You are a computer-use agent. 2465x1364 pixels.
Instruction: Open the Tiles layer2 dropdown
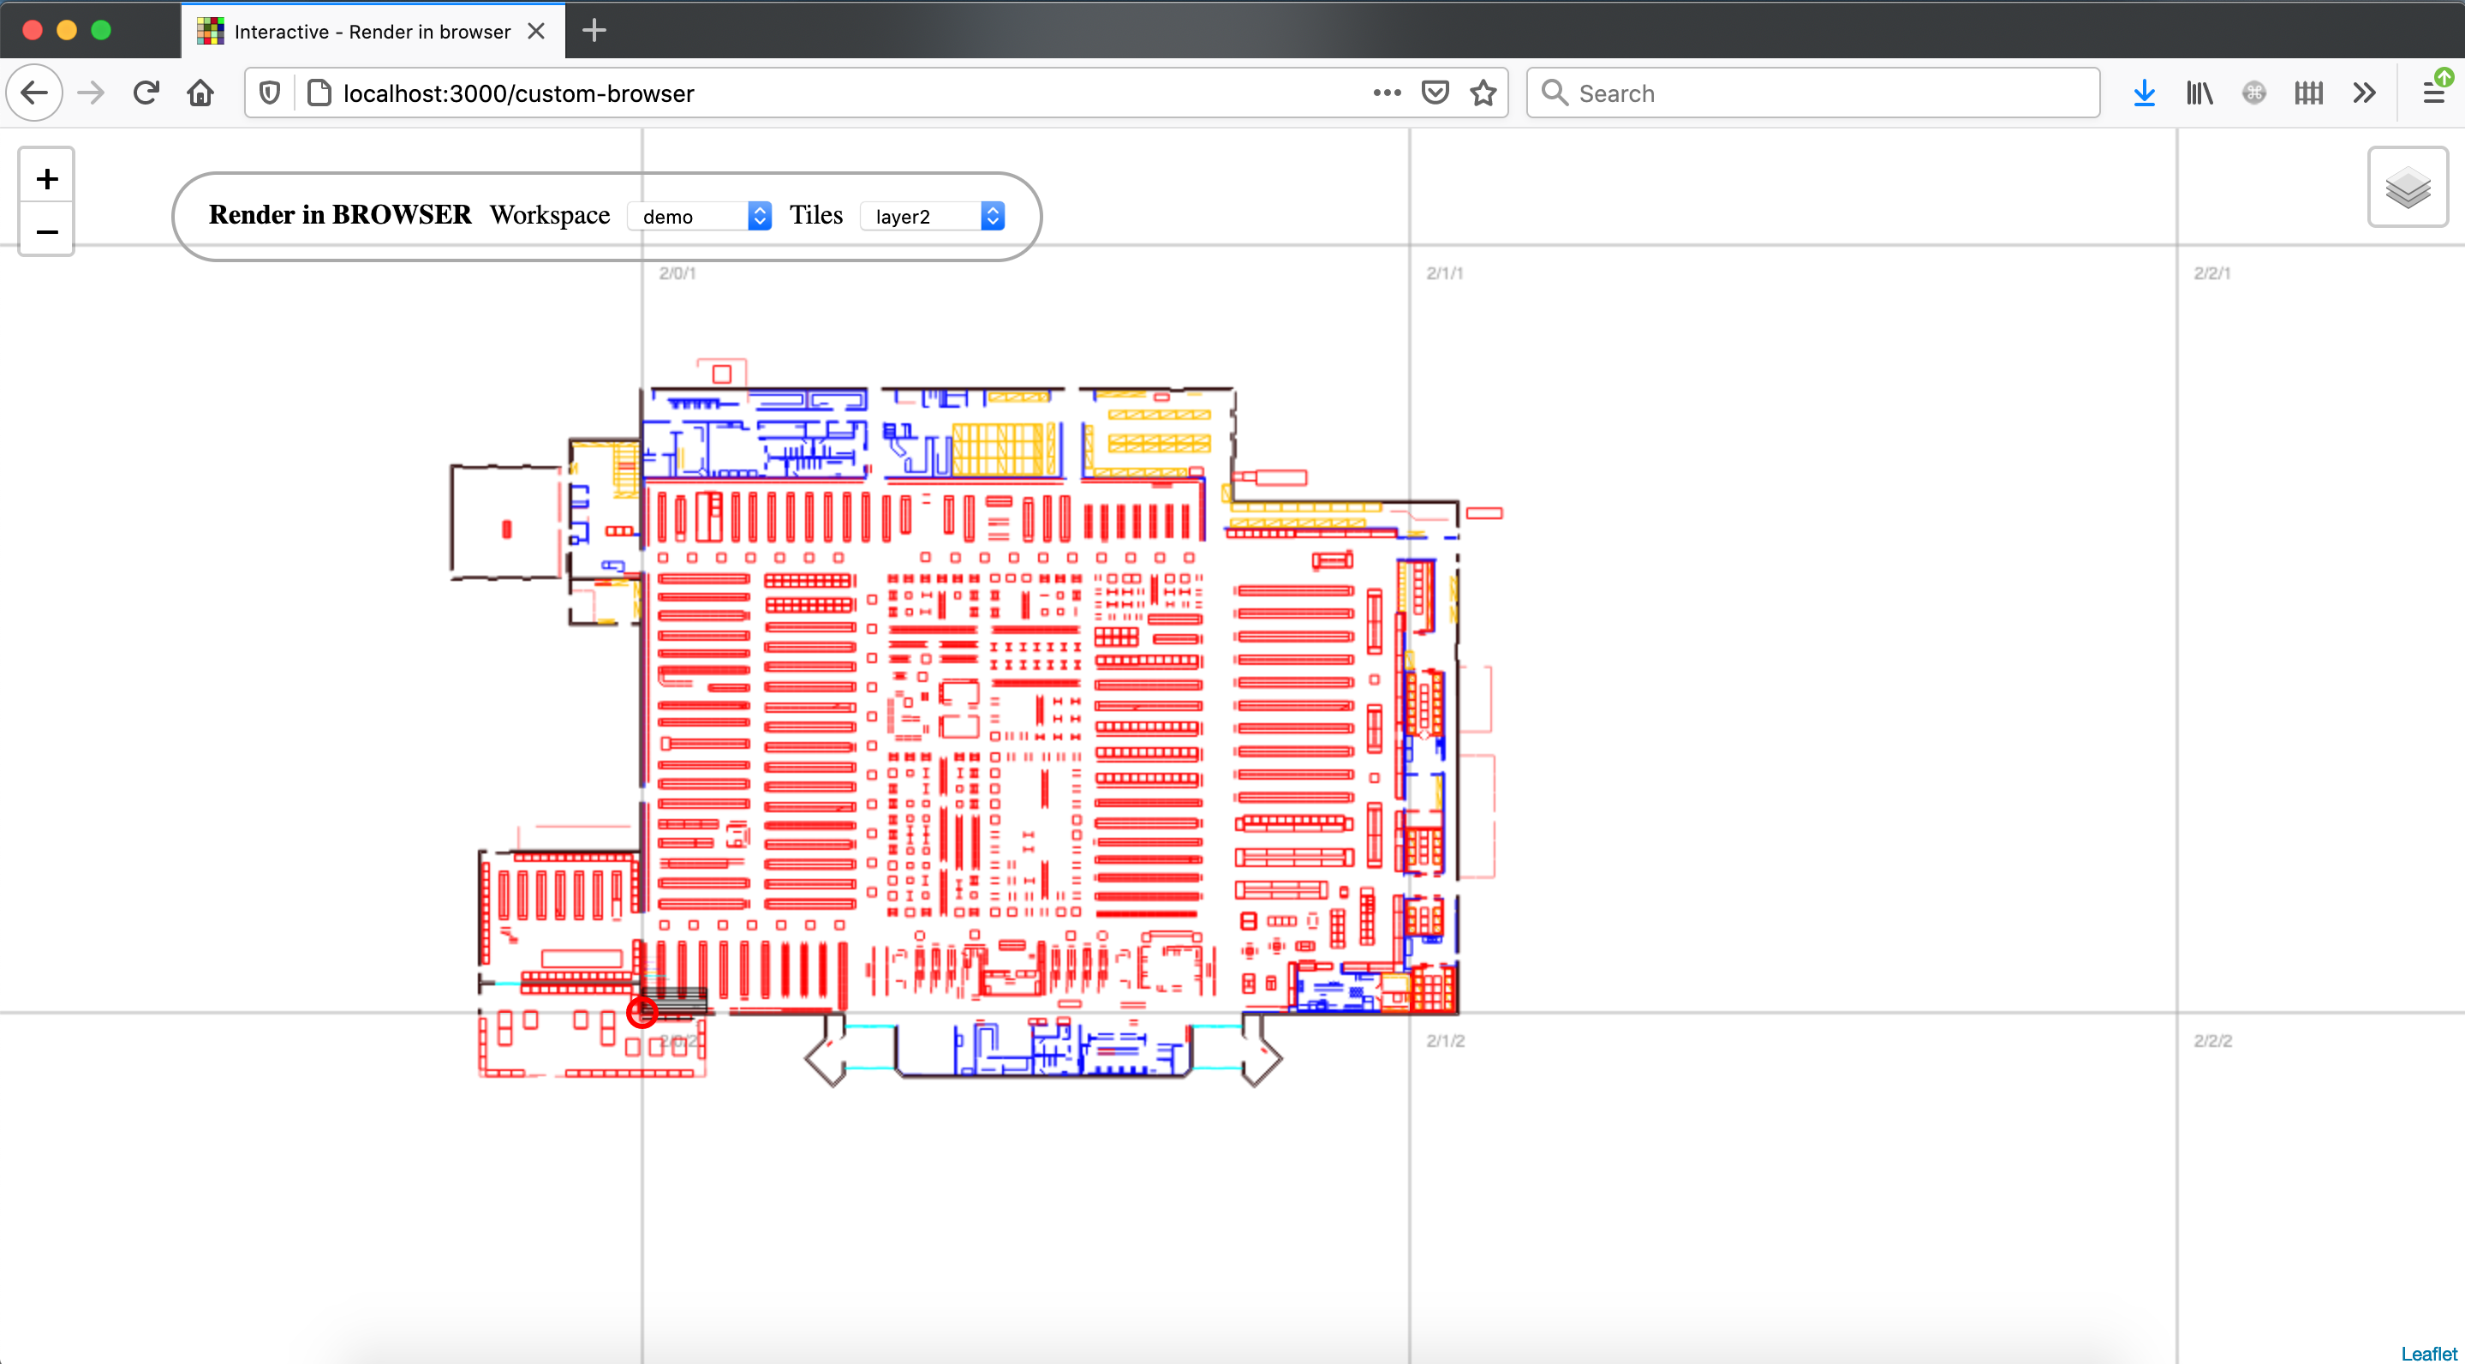pos(932,216)
